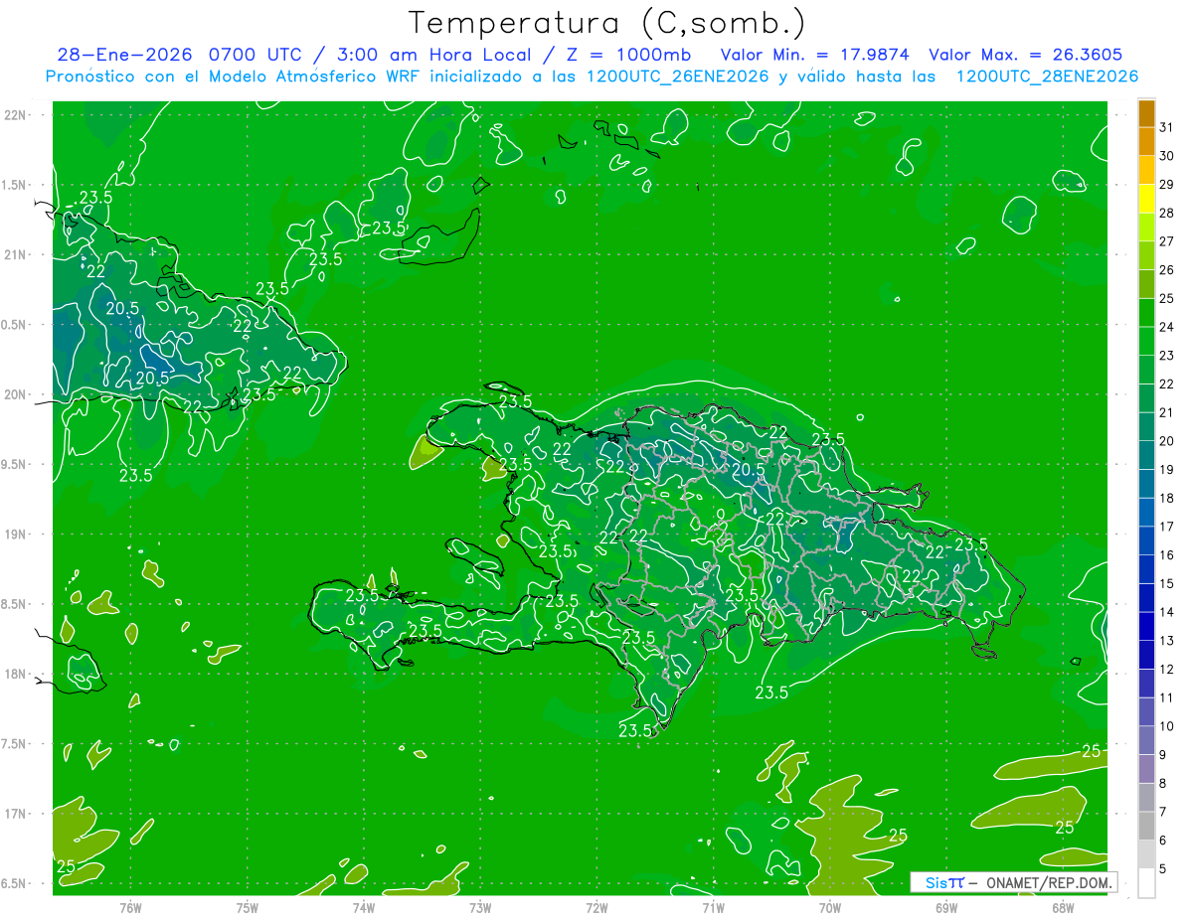Click the legend value '15'
Image resolution: width=1193 pixels, height=921 pixels.
(1166, 583)
